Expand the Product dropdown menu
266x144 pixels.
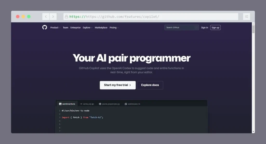[x=55, y=28]
